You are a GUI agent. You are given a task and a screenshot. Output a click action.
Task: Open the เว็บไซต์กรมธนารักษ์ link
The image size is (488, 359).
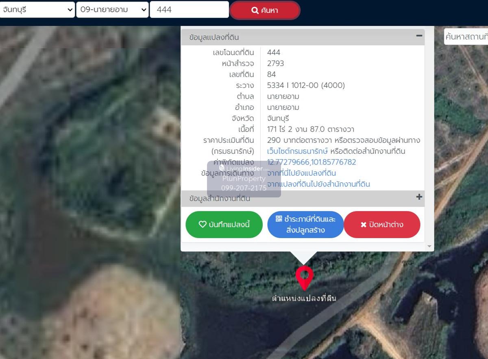pos(297,151)
